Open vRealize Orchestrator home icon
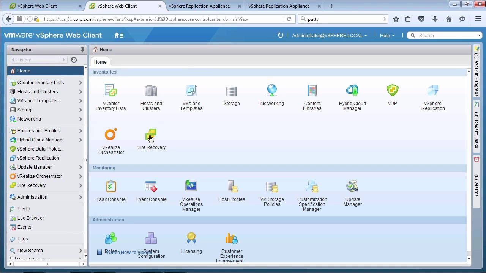Viewport: 486px width, 273px height. pyautogui.click(x=111, y=135)
